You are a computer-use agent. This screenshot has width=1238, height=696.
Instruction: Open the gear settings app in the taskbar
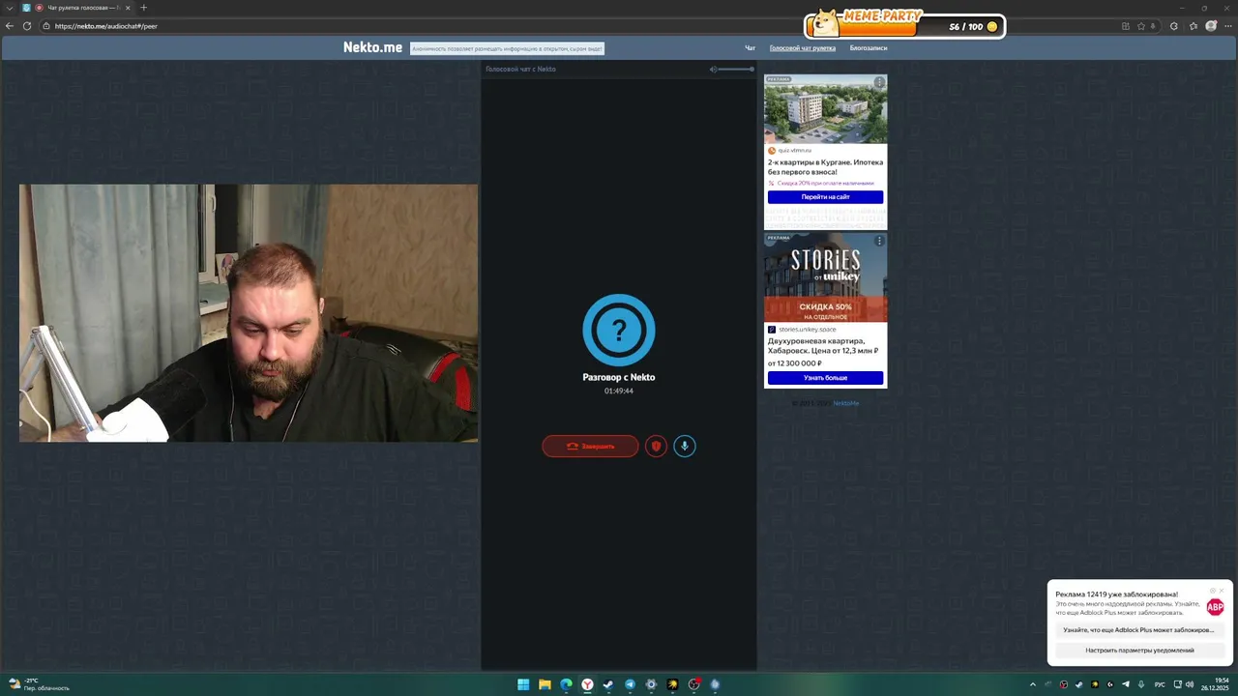tap(651, 684)
